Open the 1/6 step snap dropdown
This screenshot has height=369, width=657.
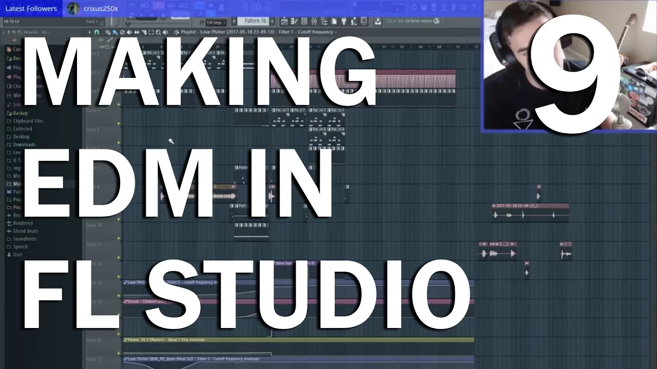point(216,23)
